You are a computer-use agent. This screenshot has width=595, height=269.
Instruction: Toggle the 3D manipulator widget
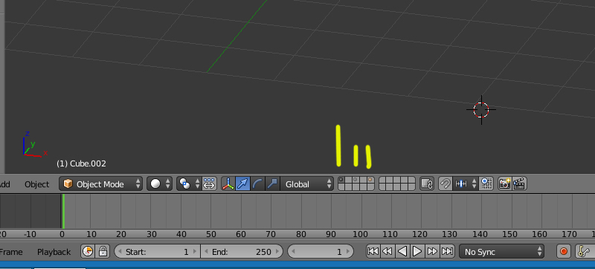coord(228,184)
